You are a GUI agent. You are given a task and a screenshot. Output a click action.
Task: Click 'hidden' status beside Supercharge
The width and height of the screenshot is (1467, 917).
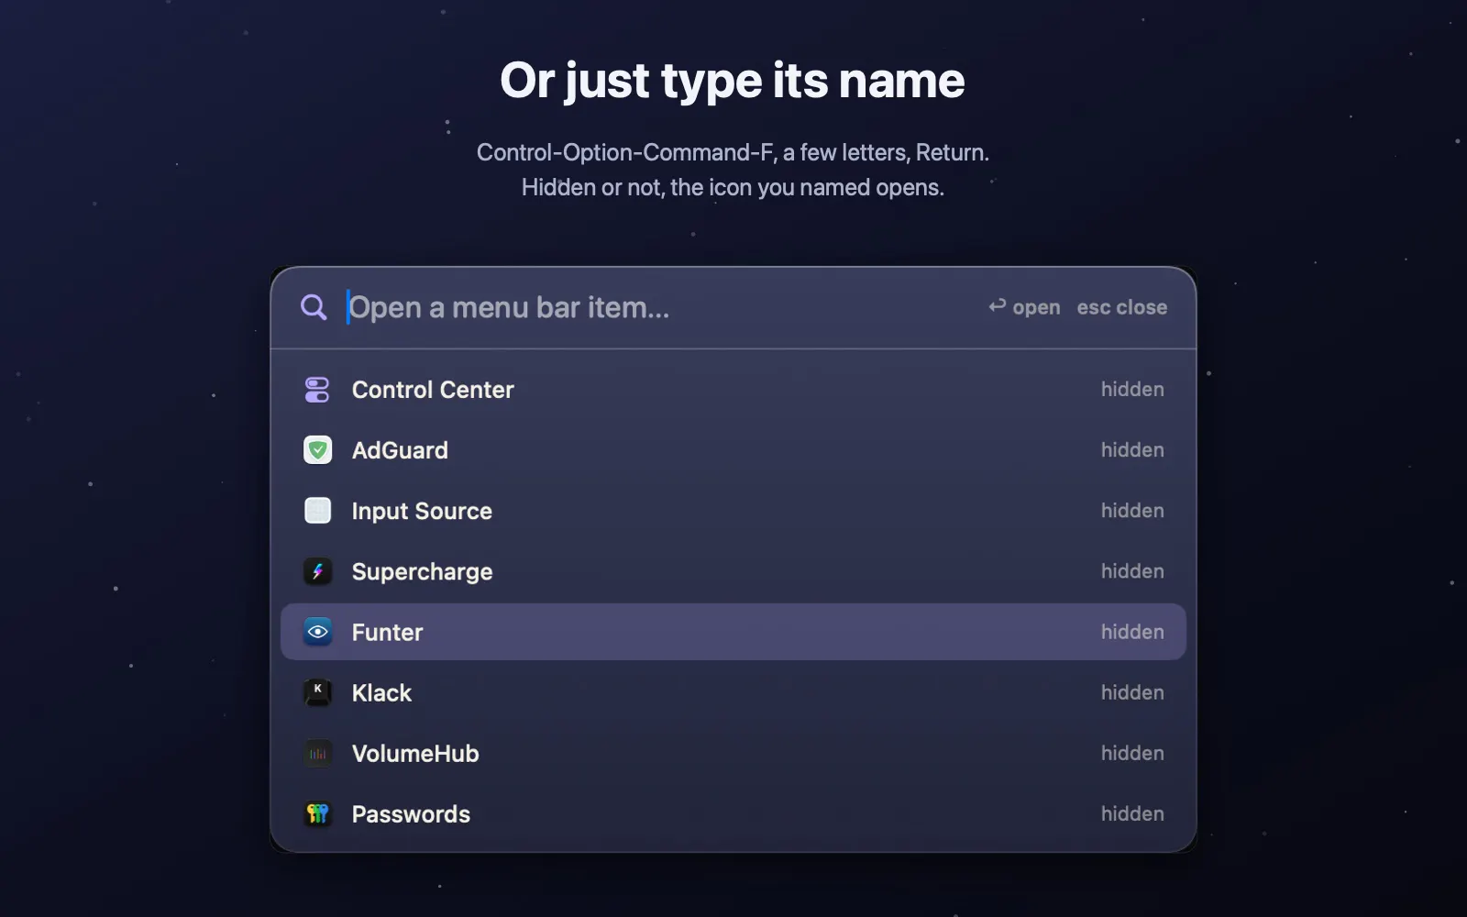[1132, 570]
